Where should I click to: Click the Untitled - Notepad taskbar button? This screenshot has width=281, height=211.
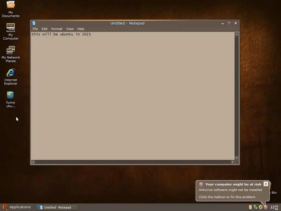click(57, 207)
